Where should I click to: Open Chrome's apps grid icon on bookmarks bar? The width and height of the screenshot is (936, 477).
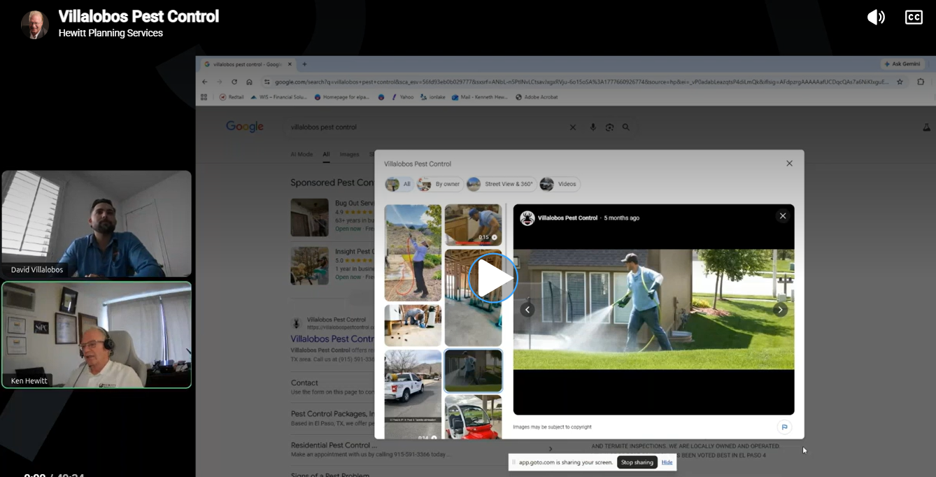(x=205, y=97)
